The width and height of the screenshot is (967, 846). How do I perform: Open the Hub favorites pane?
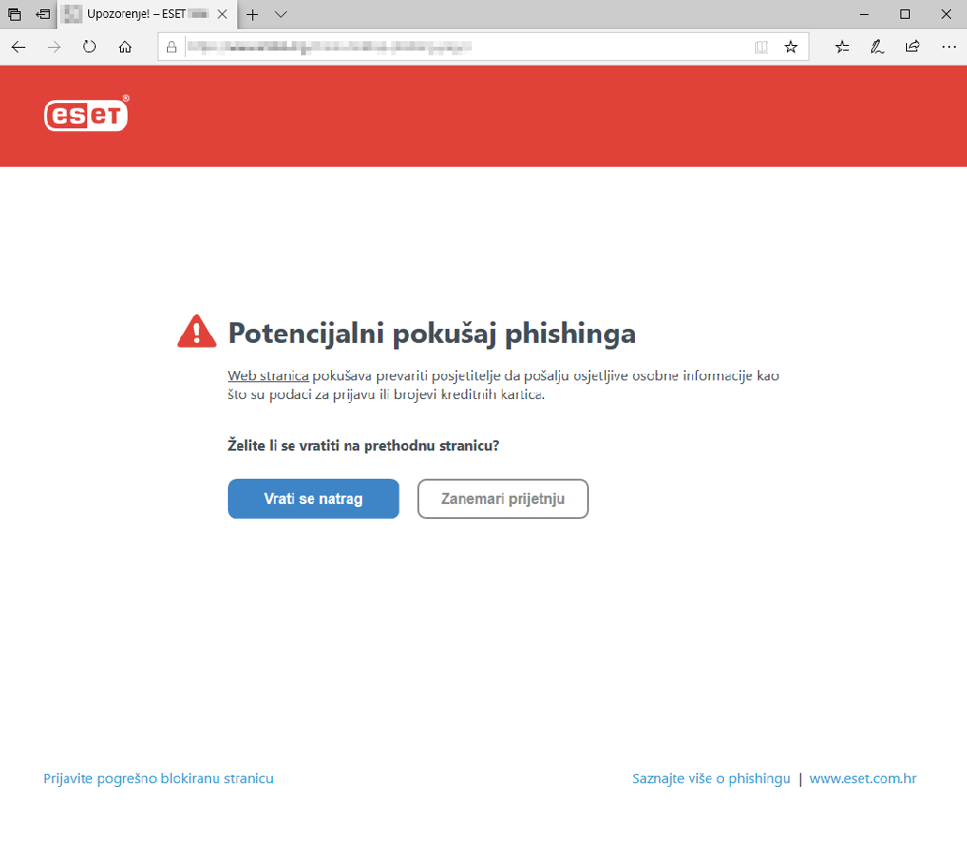tap(841, 46)
